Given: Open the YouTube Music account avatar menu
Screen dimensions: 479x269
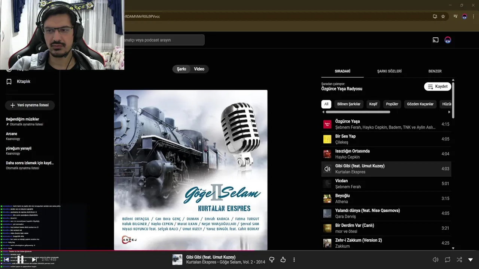Looking at the screenshot, I should tap(448, 40).
